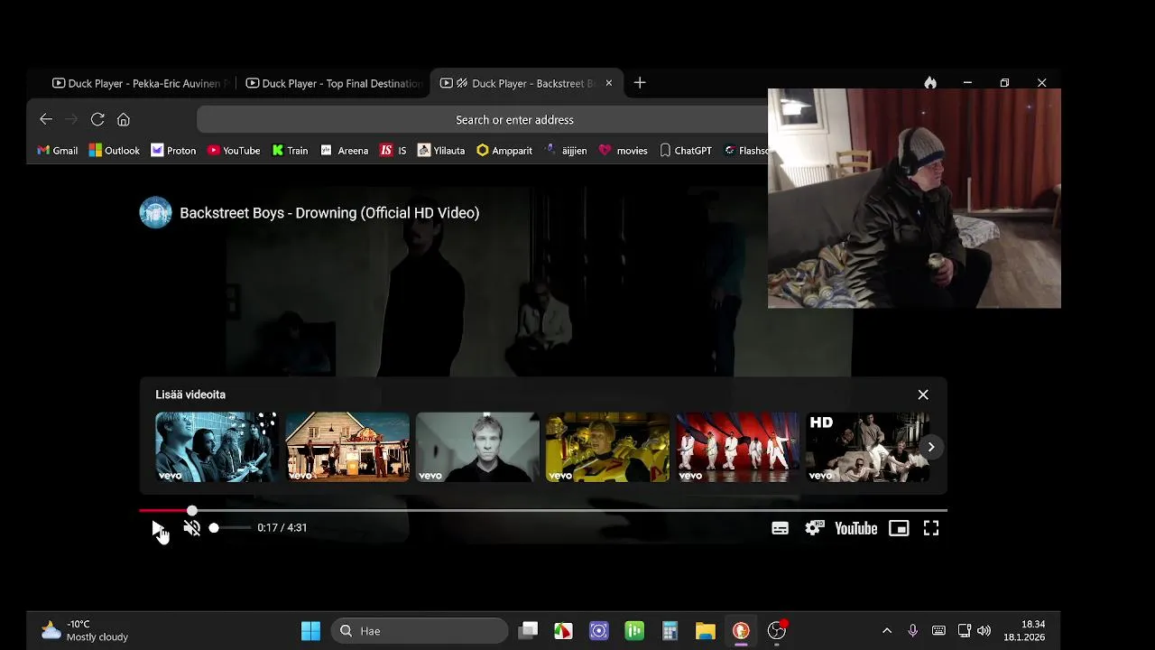Play the video

tap(158, 528)
